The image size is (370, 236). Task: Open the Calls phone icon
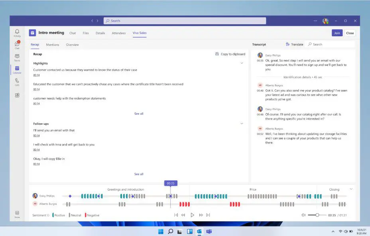click(17, 82)
